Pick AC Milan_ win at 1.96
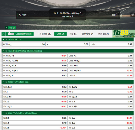135x130 pixels. click(x=24, y=44)
